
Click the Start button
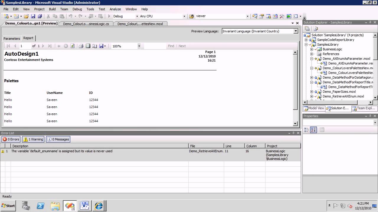coord(8,206)
